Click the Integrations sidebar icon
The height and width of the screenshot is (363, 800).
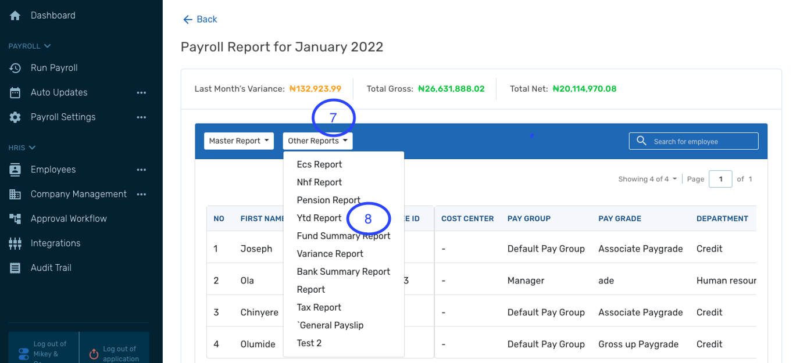pos(16,243)
